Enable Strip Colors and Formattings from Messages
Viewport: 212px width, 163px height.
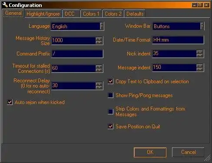[110, 111]
